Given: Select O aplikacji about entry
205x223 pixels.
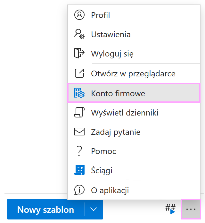Looking at the screenshot, I should (x=134, y=190).
